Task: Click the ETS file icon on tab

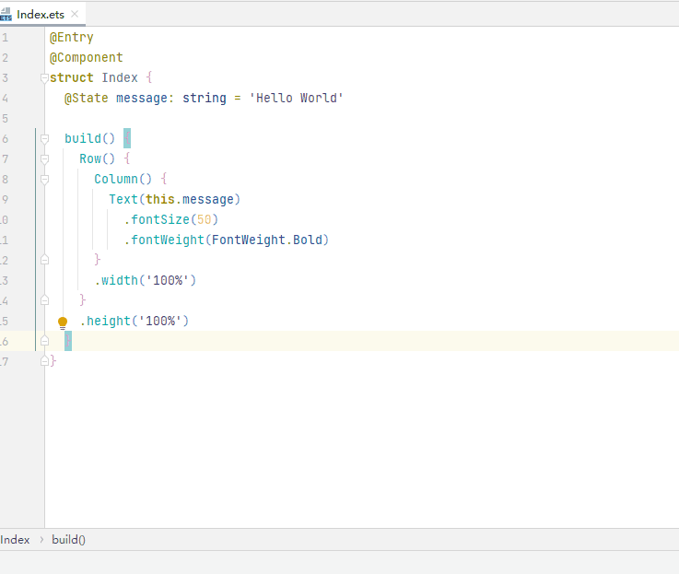Action: click(6, 15)
